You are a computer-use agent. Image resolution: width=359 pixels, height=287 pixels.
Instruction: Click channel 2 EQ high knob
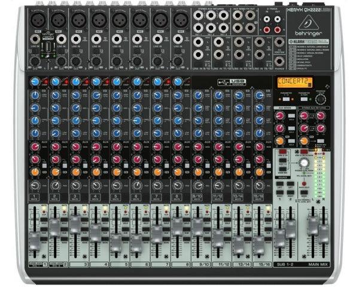tap(56, 95)
